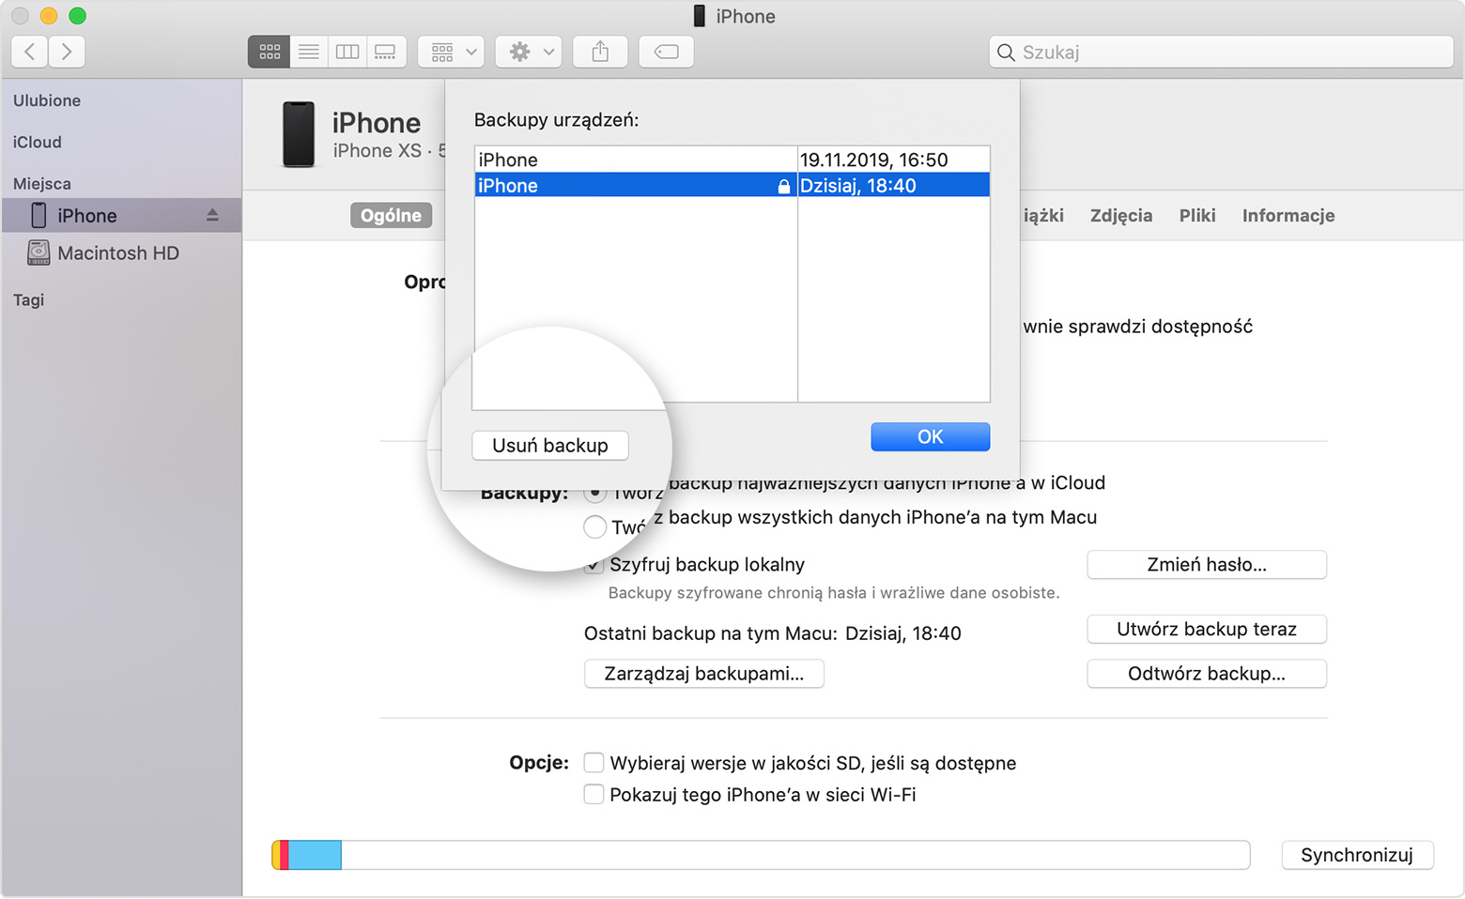The height and width of the screenshot is (899, 1465).
Task: Switch Finder to gallery view
Action: [x=386, y=52]
